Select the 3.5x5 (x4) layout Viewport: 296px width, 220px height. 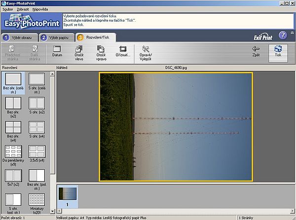pyautogui.click(x=37, y=154)
